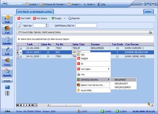The image size is (158, 114).
Task: Open the Araçlar top menu
Action: [x=74, y=4]
